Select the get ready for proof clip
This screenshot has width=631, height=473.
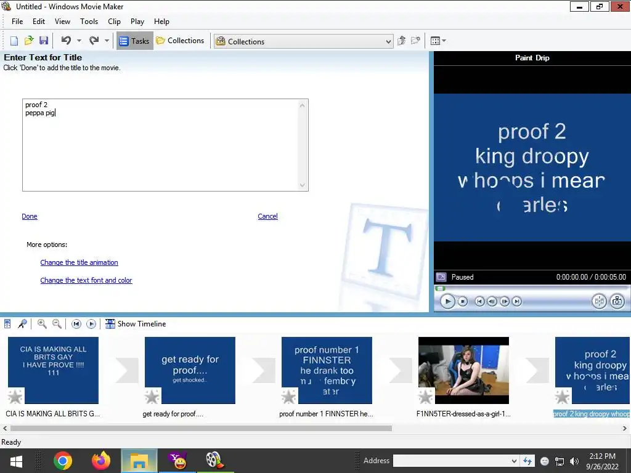point(190,370)
